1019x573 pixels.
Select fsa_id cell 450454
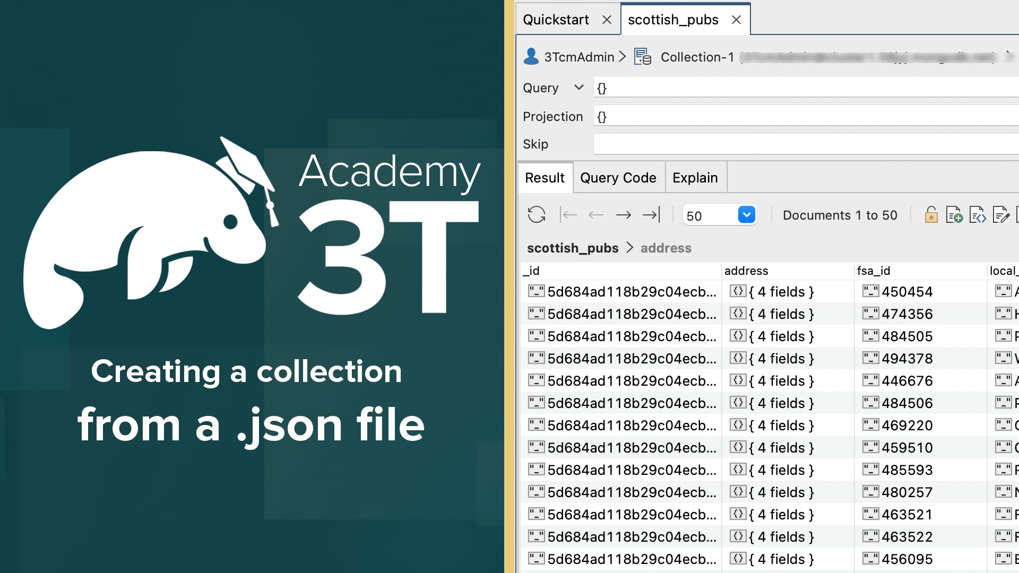[920, 291]
